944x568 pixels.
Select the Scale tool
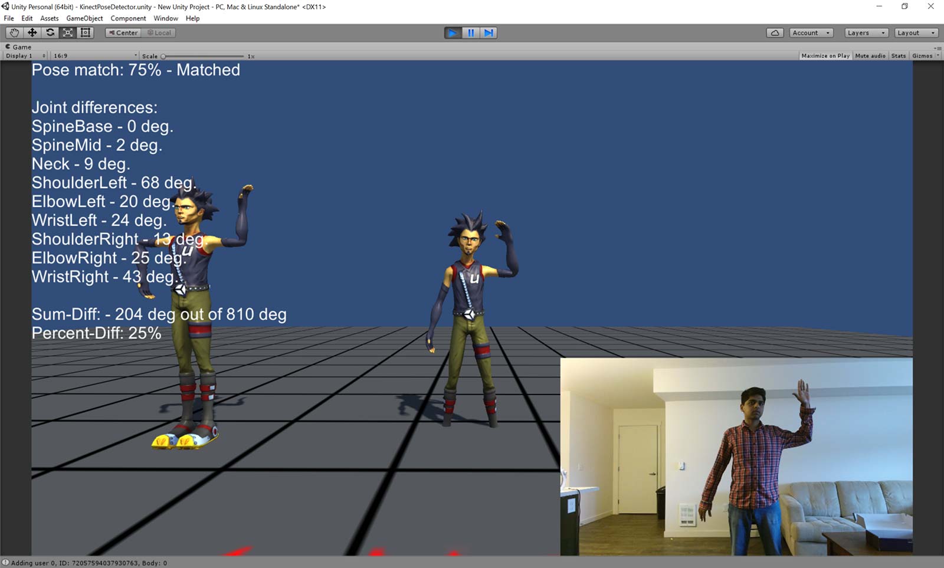[68, 33]
